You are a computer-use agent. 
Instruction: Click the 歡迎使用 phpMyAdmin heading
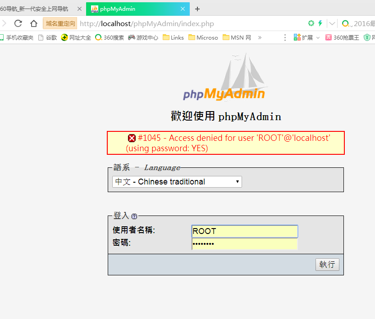[x=226, y=116]
